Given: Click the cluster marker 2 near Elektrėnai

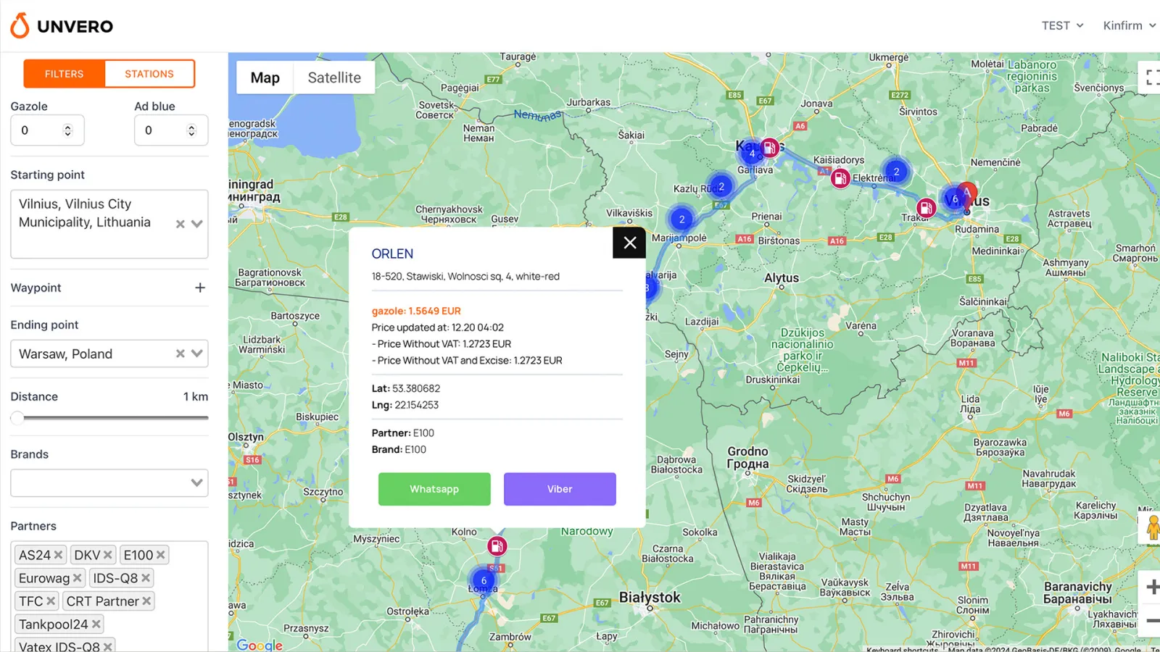Looking at the screenshot, I should (x=896, y=172).
